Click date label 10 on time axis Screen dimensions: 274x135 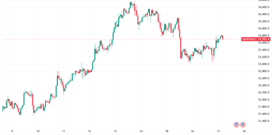tap(38, 131)
